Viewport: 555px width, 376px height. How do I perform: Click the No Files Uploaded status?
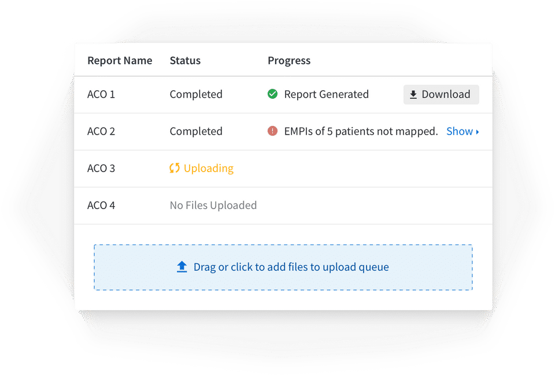pyautogui.click(x=213, y=205)
